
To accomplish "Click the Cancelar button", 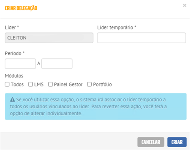I will tap(151, 142).
